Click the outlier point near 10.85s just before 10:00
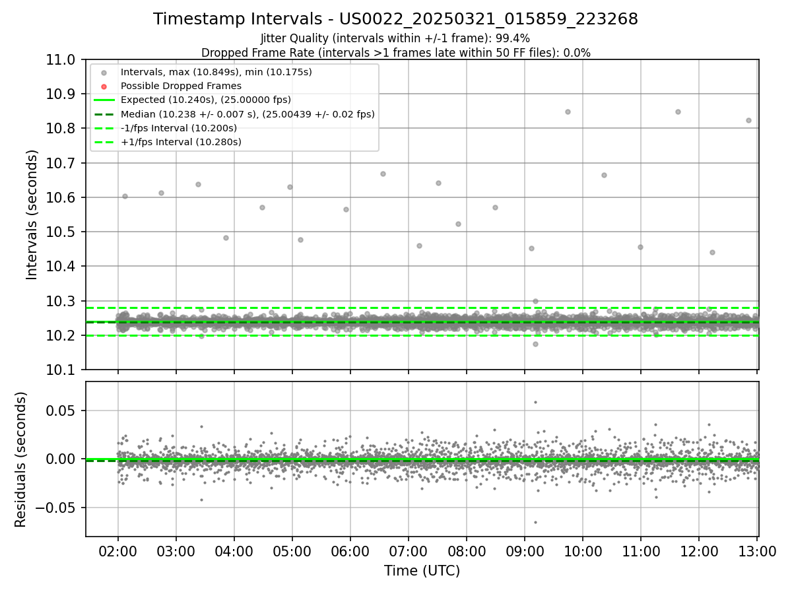 pyautogui.click(x=568, y=112)
